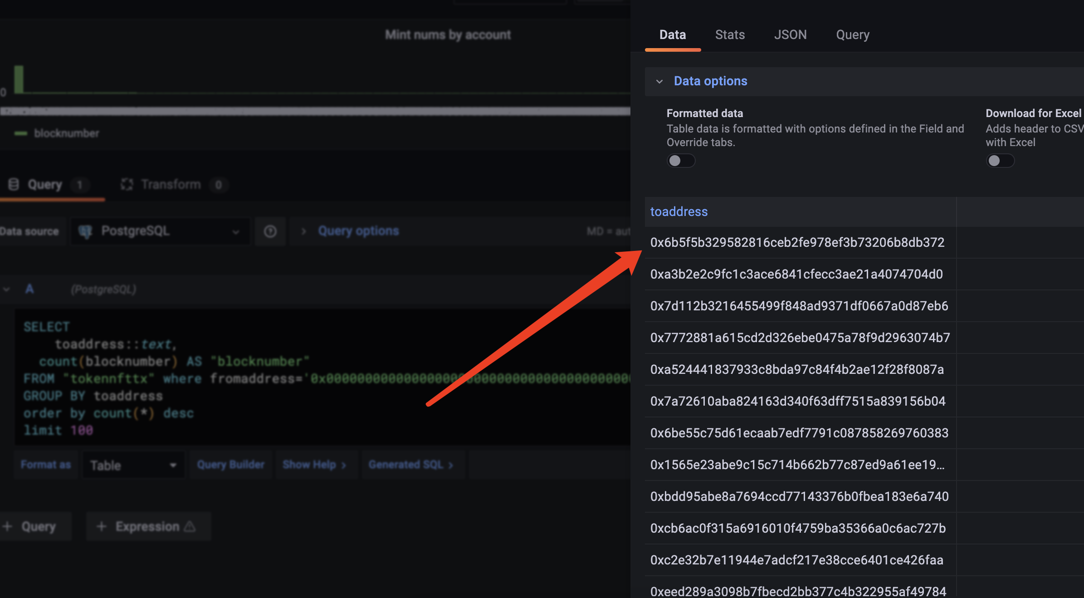Collapse the Data options section

point(659,81)
